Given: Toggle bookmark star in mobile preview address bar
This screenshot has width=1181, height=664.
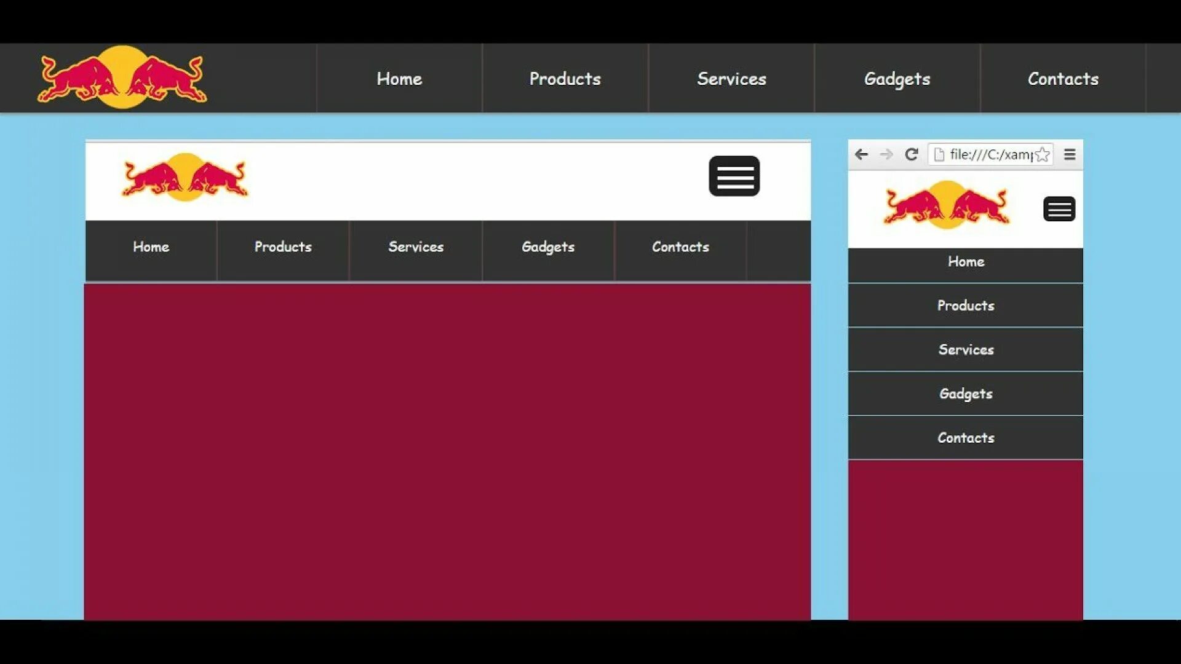Looking at the screenshot, I should (1043, 154).
